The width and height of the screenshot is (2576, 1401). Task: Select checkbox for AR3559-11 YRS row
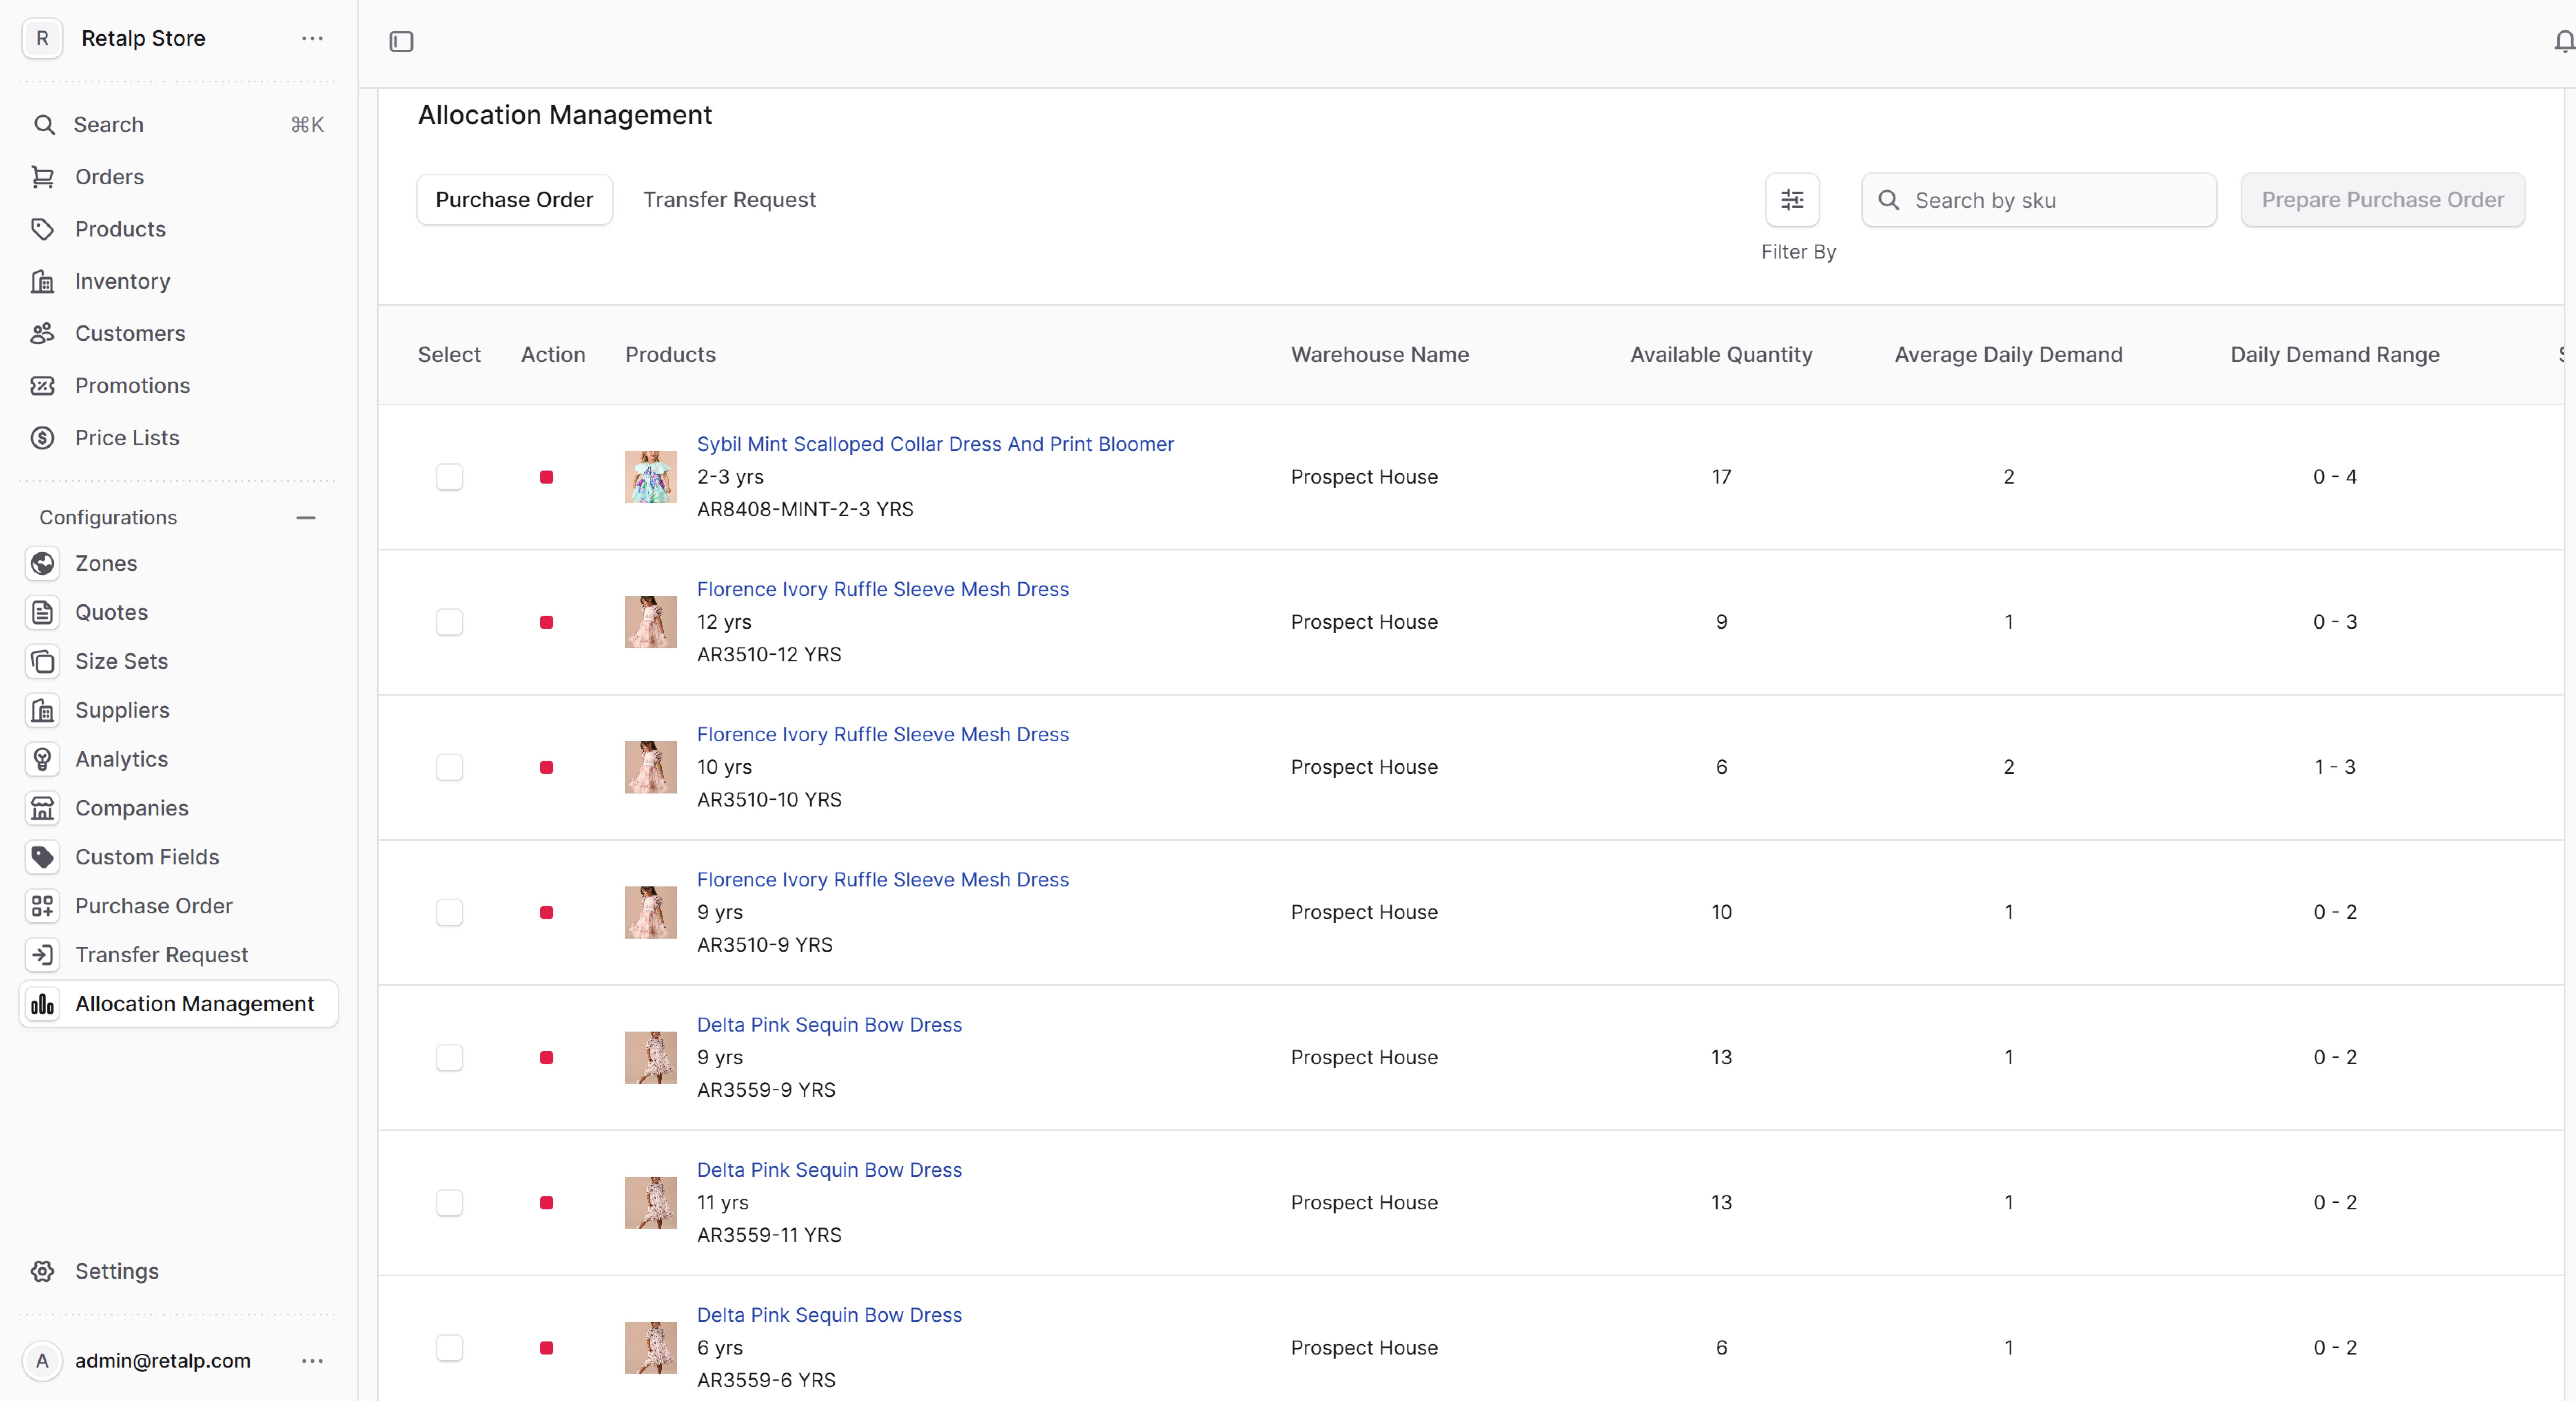click(x=449, y=1203)
